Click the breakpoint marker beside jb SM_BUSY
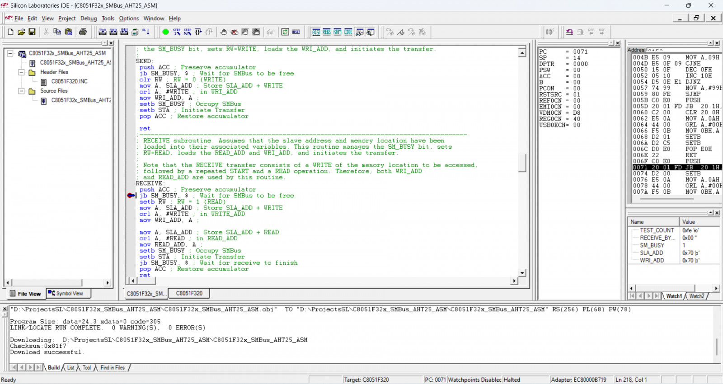Screen dimensions: 723x384 pyautogui.click(x=131, y=196)
